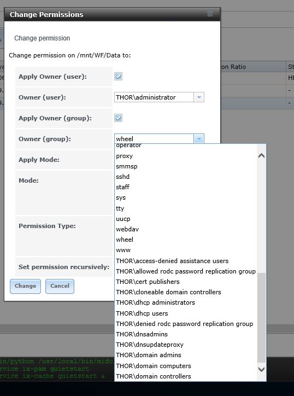Choose the sshd group entry
This screenshot has height=396, width=294.
pyautogui.click(x=185, y=177)
